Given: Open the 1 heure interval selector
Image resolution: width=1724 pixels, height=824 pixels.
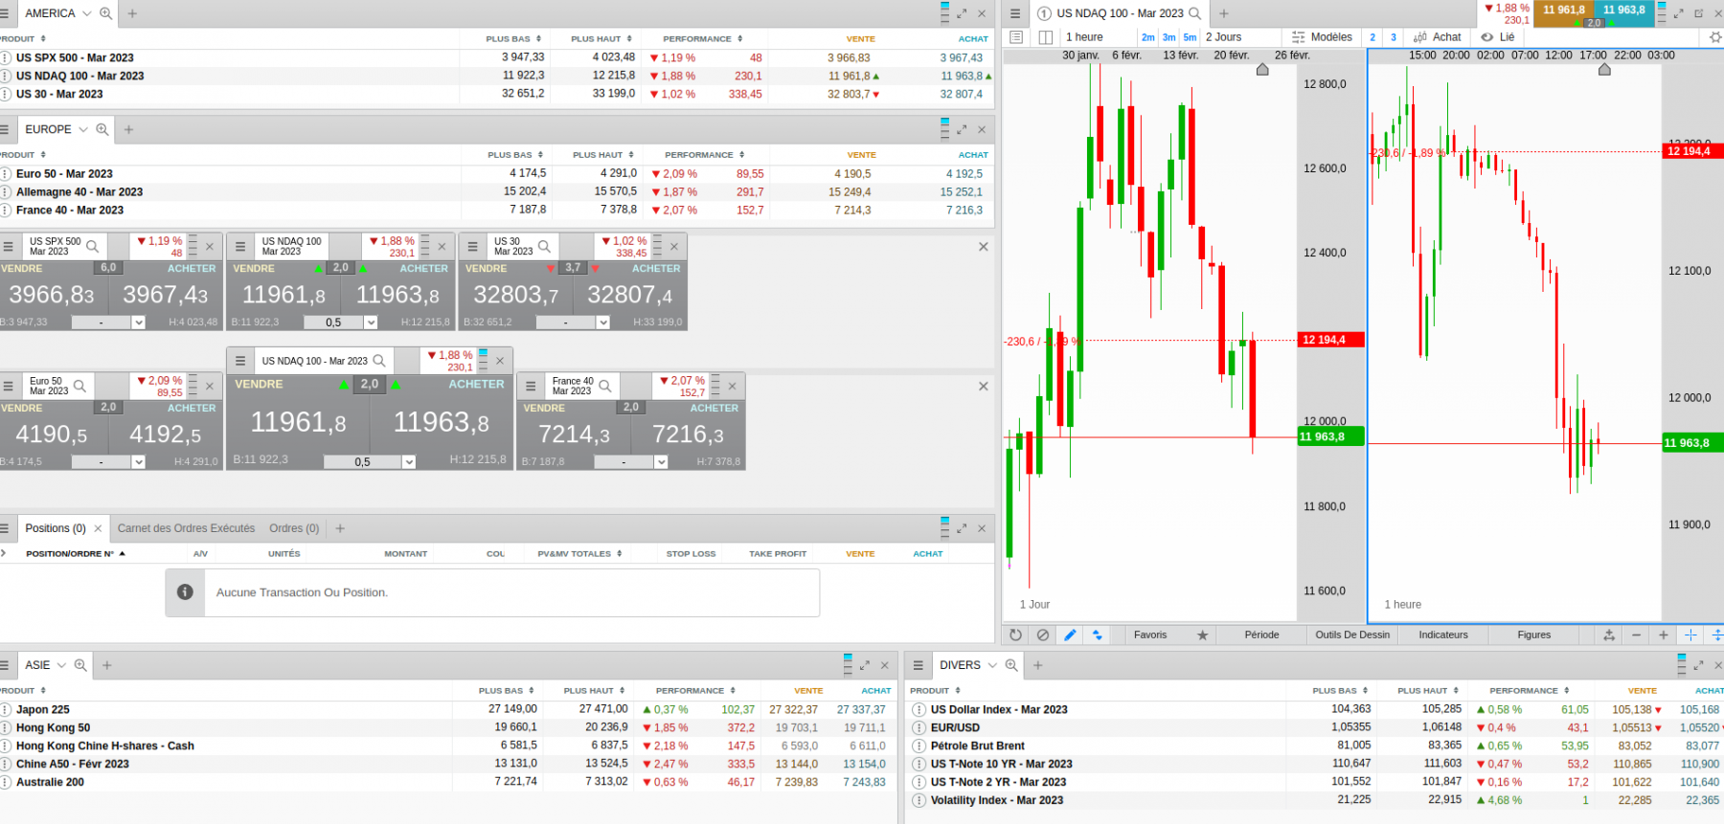Looking at the screenshot, I should 1097,37.
